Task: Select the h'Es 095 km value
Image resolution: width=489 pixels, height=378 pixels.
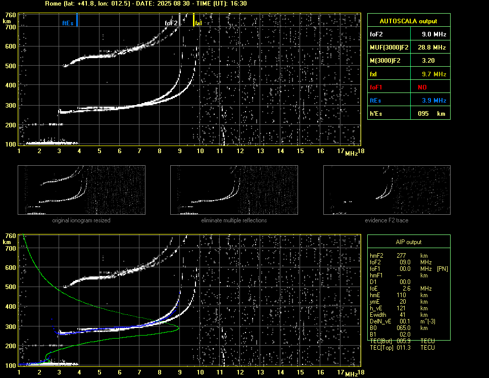Action: click(x=431, y=114)
